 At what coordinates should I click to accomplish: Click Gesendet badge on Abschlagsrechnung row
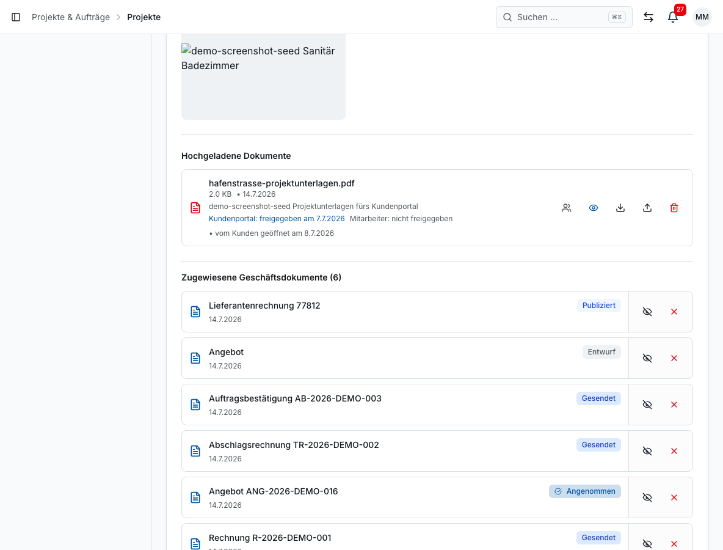click(598, 445)
